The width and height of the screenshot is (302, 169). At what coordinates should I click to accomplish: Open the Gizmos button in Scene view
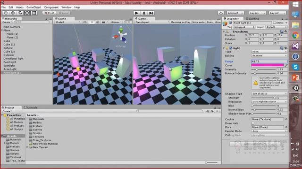[x=116, y=22]
